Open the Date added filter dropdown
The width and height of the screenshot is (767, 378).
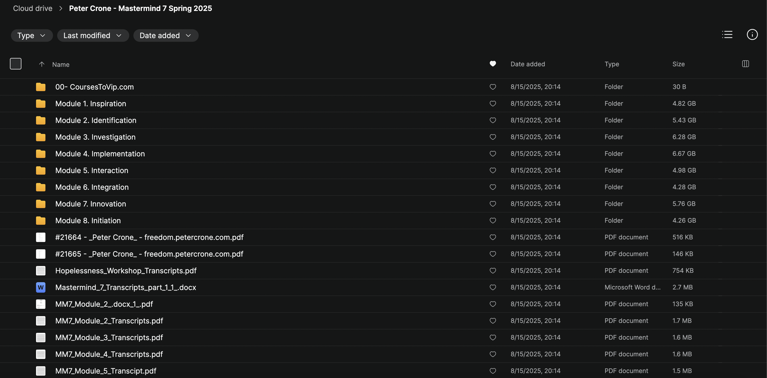[x=166, y=36]
